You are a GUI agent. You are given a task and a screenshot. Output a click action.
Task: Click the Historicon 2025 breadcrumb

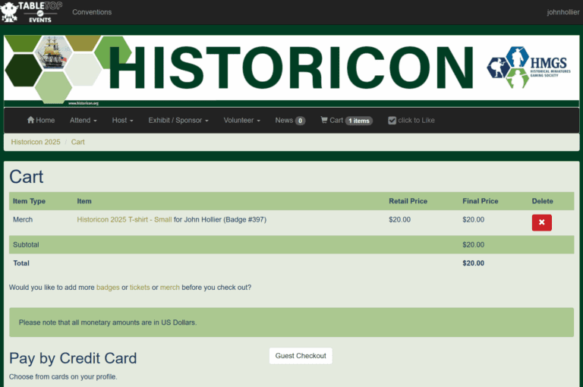36,142
